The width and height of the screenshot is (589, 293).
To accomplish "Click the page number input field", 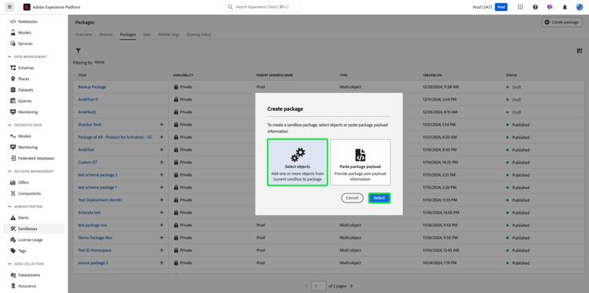I will 319,286.
